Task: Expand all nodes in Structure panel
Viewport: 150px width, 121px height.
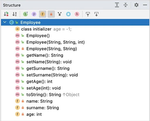Action: 117,5
